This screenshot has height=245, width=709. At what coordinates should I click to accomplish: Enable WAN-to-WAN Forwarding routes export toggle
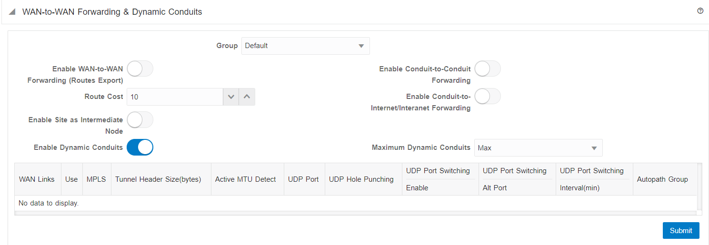pyautogui.click(x=140, y=69)
